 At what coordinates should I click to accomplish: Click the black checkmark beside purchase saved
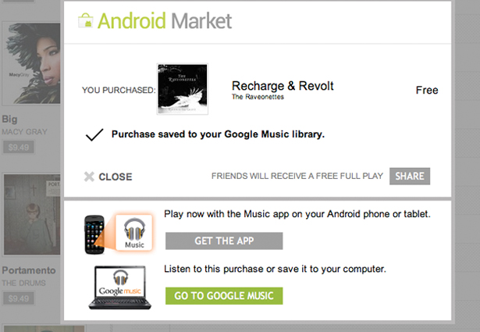[x=94, y=135]
